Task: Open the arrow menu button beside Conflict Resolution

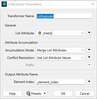Action: [x=89, y=57]
